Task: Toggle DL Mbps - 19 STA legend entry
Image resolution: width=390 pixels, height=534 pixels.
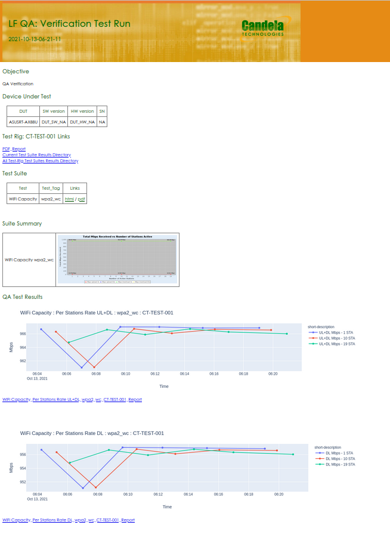Action: [x=335, y=465]
